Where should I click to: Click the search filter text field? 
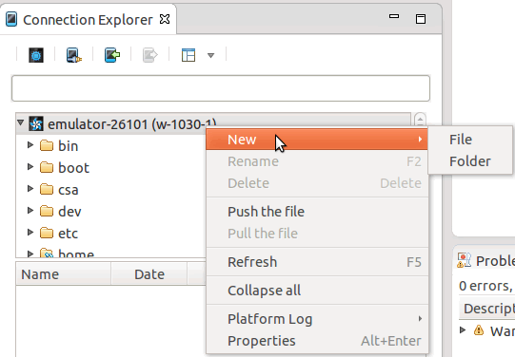point(221,88)
